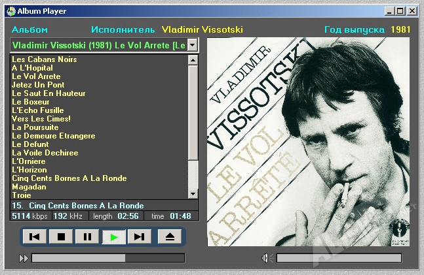Screen dimensions: 424x275
Task: Click the Album Player title bar icon
Action: (x=11, y=11)
